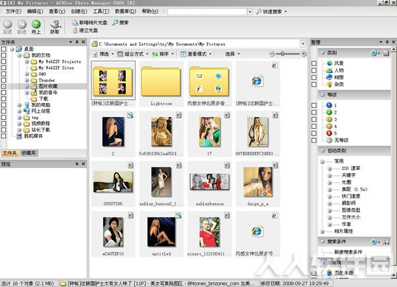This screenshot has width=397, height=287.
Task: Click the zoom-in plus icon near thumbnail slider
Action: 303,54
